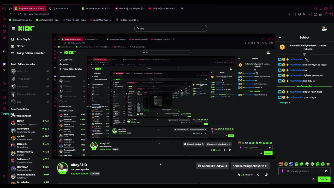The width and height of the screenshot is (334, 188).
Task: Open RaconsalHocam bookmark
Action: tap(21, 20)
